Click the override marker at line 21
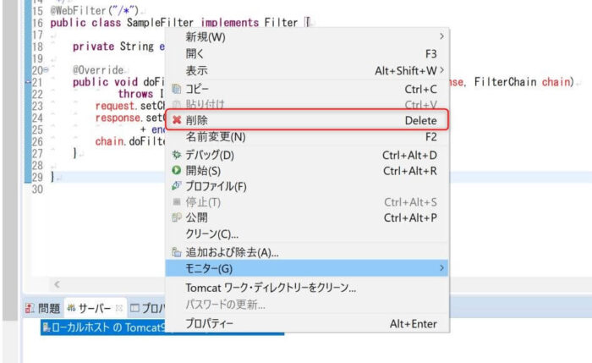Viewport: 592px width, 363px height. click(x=28, y=82)
